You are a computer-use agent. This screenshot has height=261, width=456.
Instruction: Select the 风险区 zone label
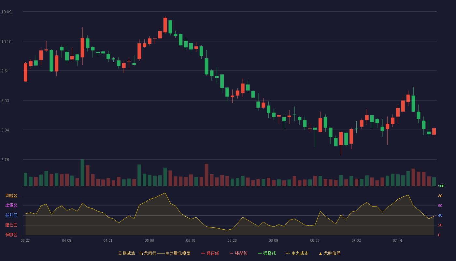11,196
